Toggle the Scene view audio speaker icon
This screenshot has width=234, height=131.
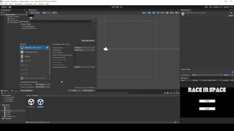[158, 13]
